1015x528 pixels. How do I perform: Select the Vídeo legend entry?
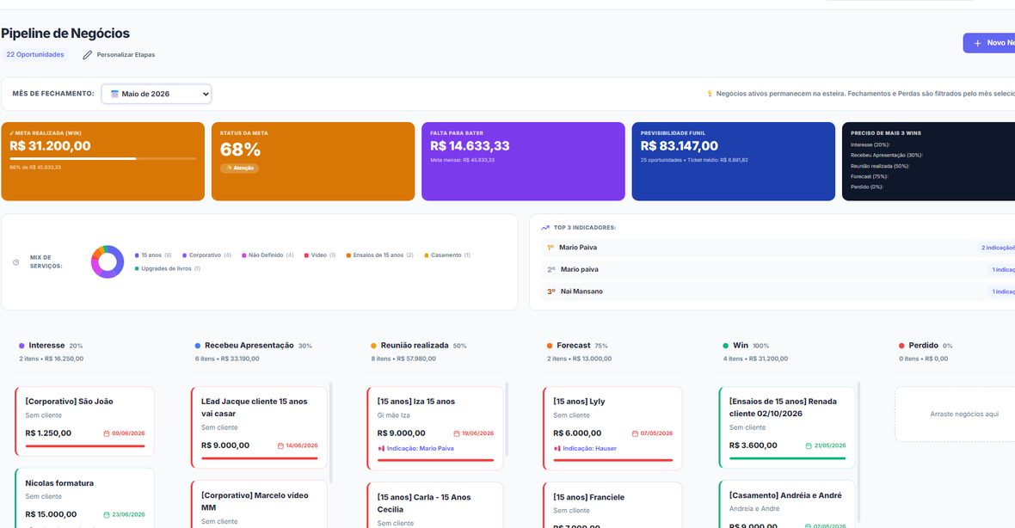[x=320, y=255]
